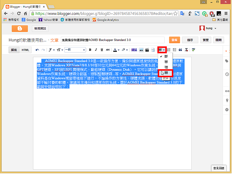Select the align right option in the menu
The width and height of the screenshot is (233, 174).
coord(166,67)
